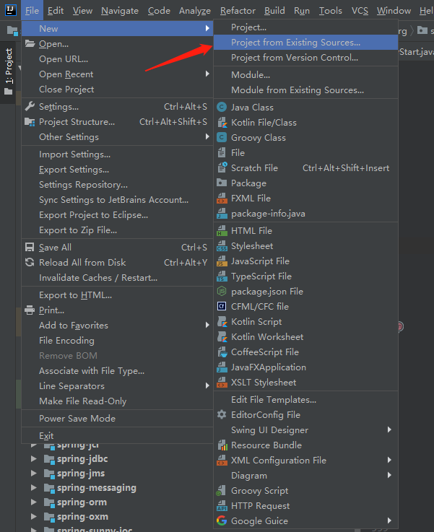The image size is (434, 532).
Task: Click the package-info.java icon
Action: pyautogui.click(x=222, y=214)
